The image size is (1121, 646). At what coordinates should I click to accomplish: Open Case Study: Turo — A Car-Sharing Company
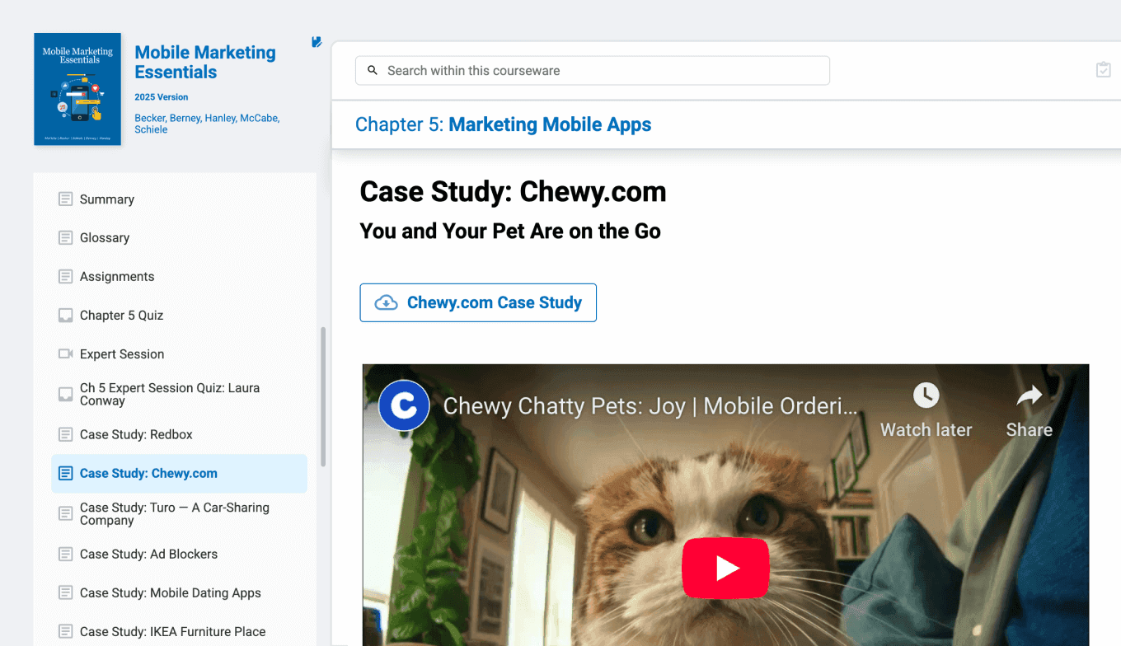(175, 514)
